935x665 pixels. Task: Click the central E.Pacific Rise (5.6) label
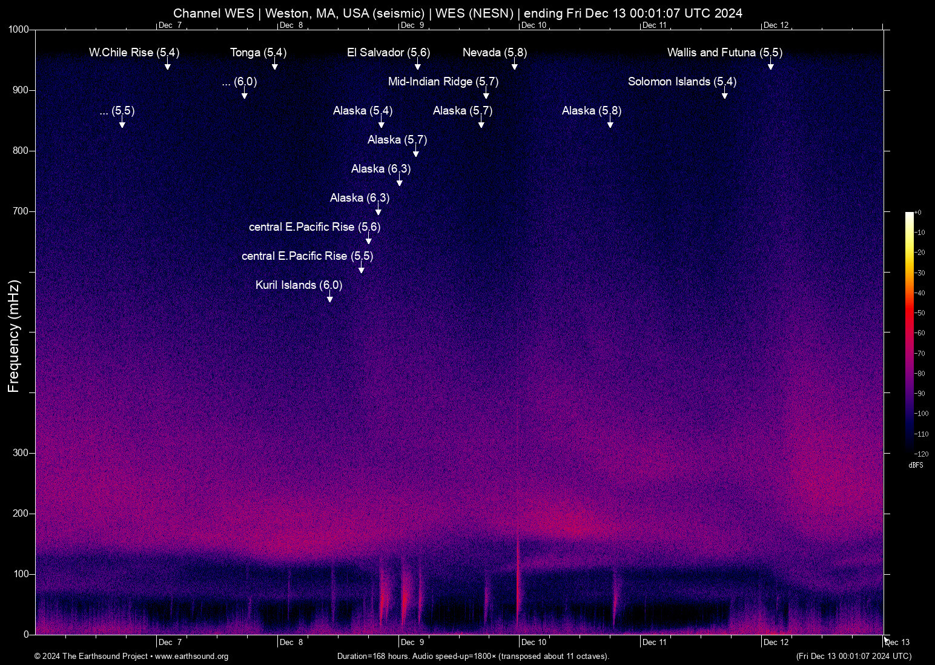[314, 227]
